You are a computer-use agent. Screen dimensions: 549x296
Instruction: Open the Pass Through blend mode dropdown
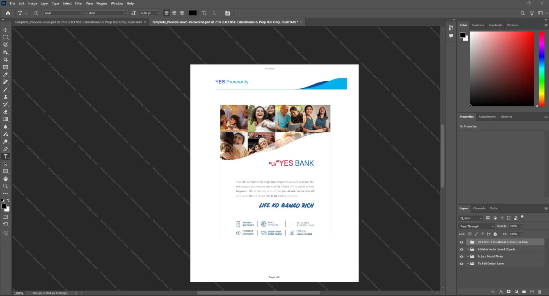pyautogui.click(x=477, y=226)
